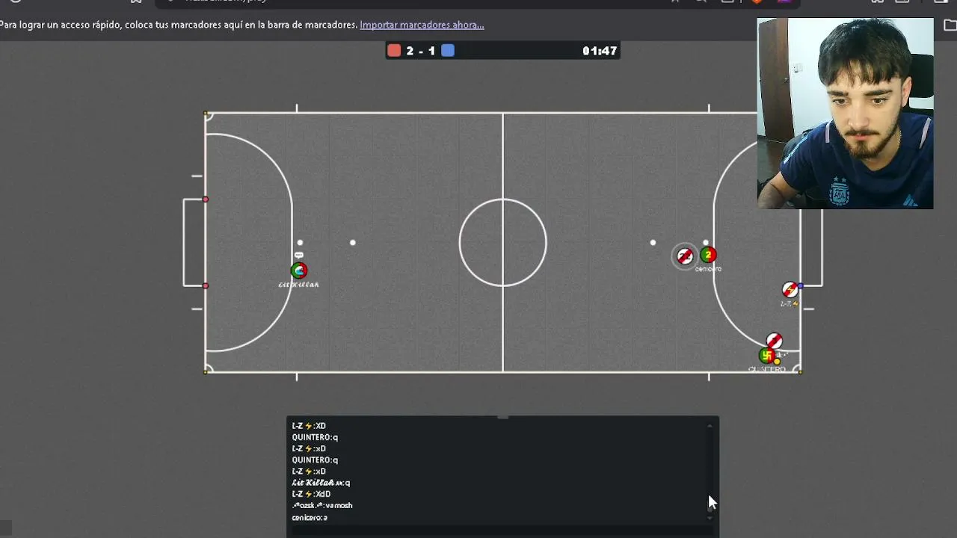The height and width of the screenshot is (538, 957).
Task: Click the 'cenicero: a' chat message
Action: pos(310,517)
